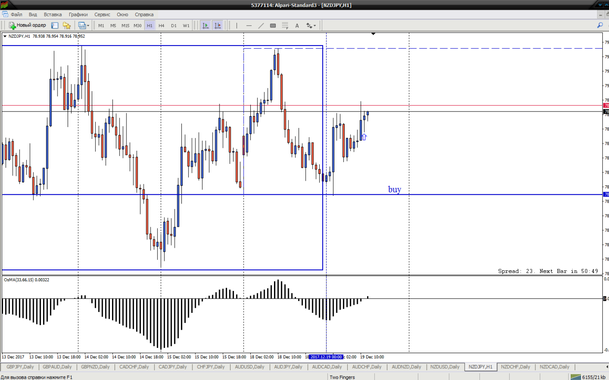Screen dimensions: 609x380
Task: Switch chart to M15 timeframe
Action: pyautogui.click(x=125, y=26)
